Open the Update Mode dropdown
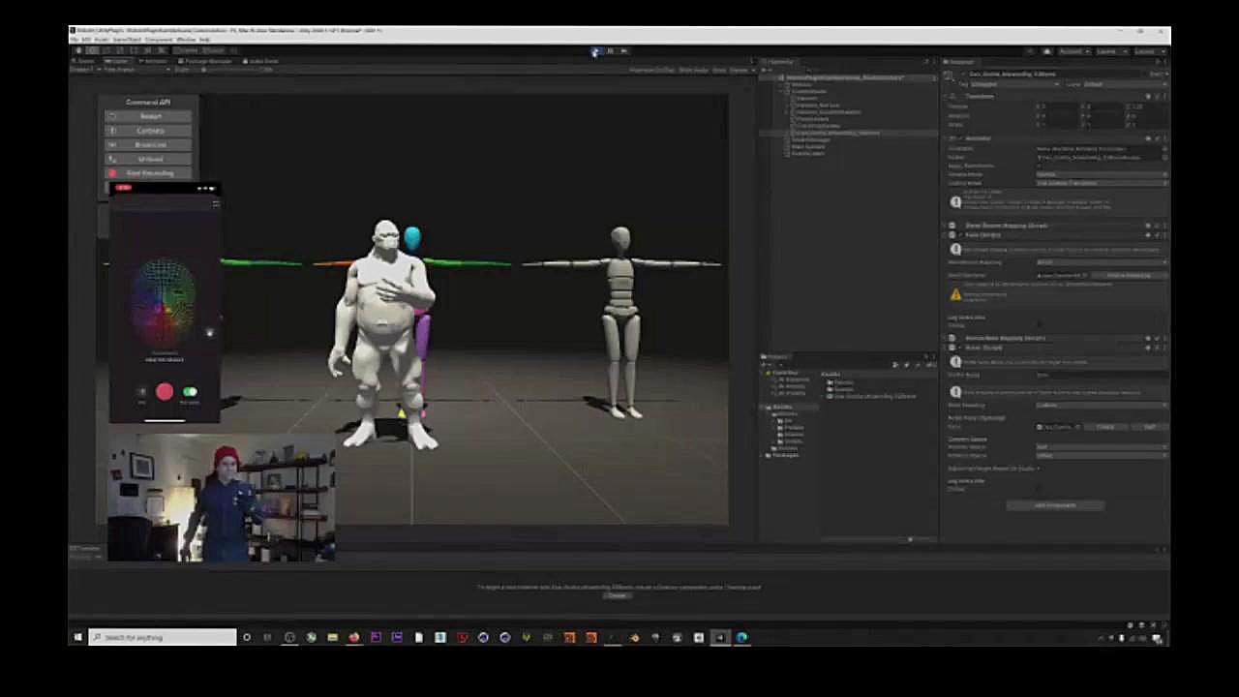This screenshot has height=697, width=1239. coord(1102,174)
